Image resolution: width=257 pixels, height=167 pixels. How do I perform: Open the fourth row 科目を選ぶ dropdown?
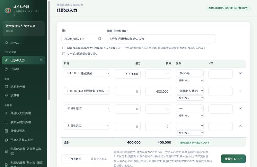pos(87,125)
